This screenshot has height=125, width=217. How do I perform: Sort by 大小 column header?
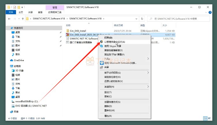click(164, 25)
